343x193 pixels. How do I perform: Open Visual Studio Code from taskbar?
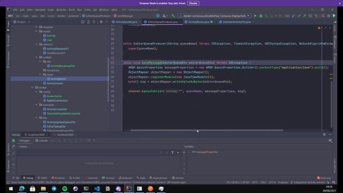tap(97, 189)
